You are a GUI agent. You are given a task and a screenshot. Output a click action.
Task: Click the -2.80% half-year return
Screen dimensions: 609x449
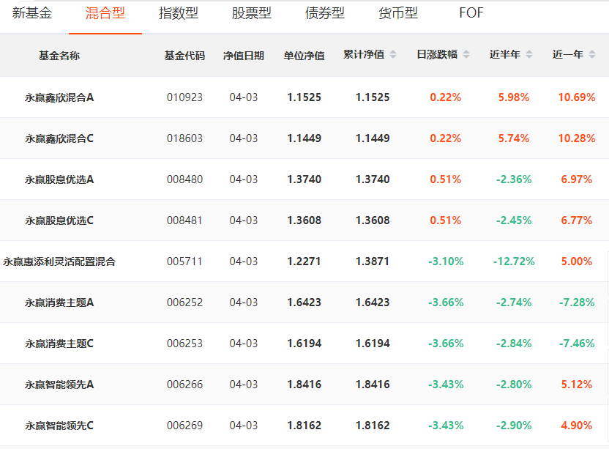514,385
